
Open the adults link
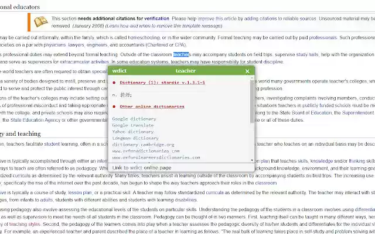(x=46, y=200)
